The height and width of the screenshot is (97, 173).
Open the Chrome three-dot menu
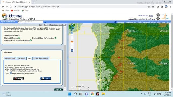[x=170, y=6]
